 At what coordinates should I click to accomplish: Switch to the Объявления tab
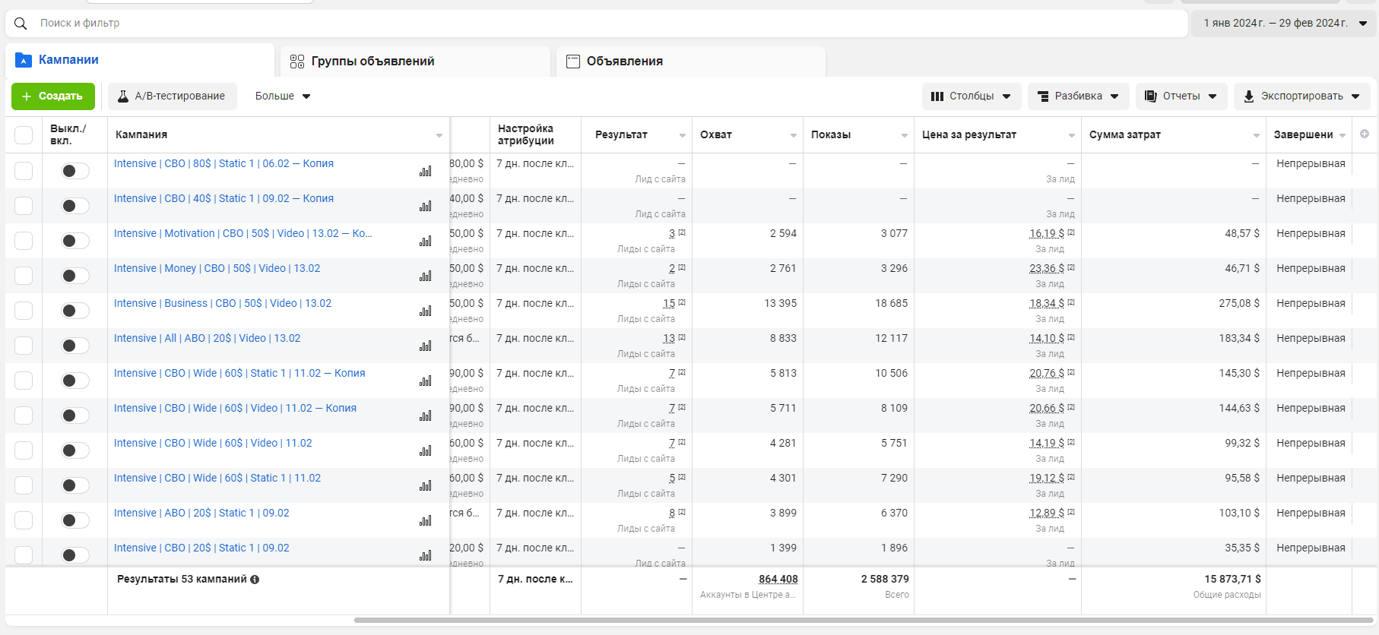691,62
